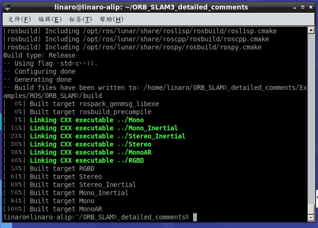
Task: Click 'Linking CXX executable ../RGBD' line
Action: [x=74, y=161]
